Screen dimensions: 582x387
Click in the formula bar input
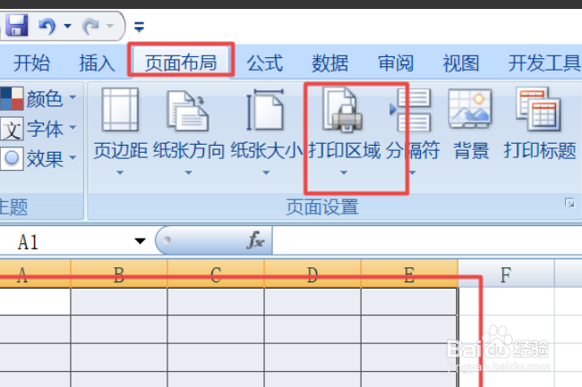[x=427, y=241]
